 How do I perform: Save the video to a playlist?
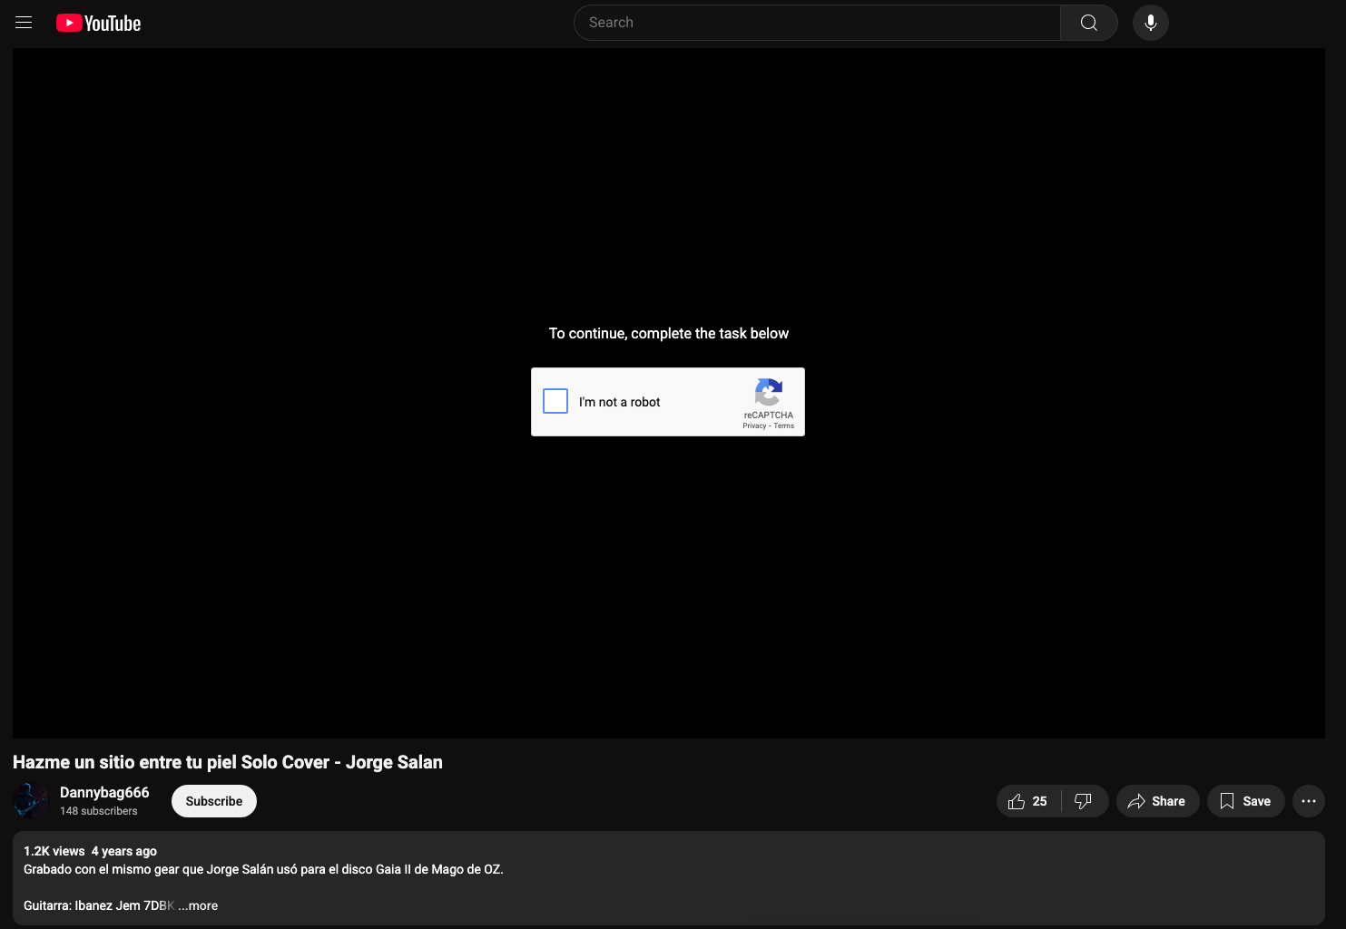tap(1245, 801)
